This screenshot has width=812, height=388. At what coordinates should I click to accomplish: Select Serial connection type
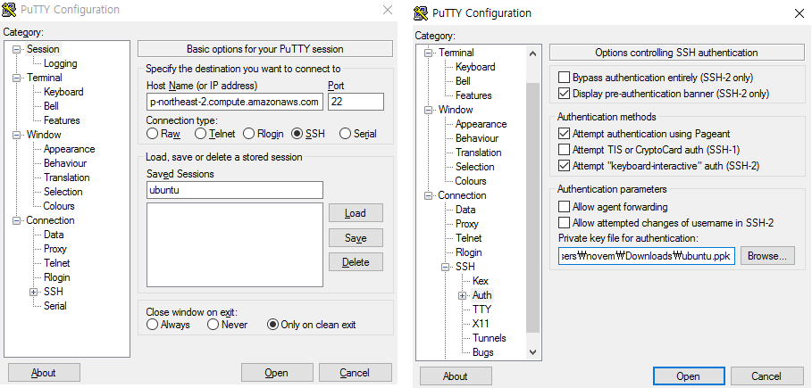(x=345, y=134)
